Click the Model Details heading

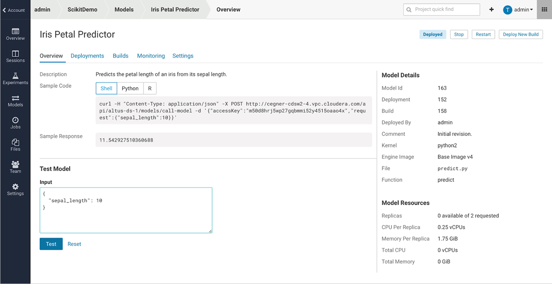point(401,75)
